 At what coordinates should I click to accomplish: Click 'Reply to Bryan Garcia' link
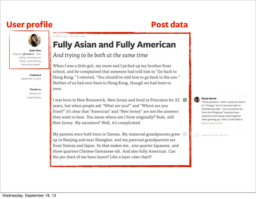(x=212, y=123)
